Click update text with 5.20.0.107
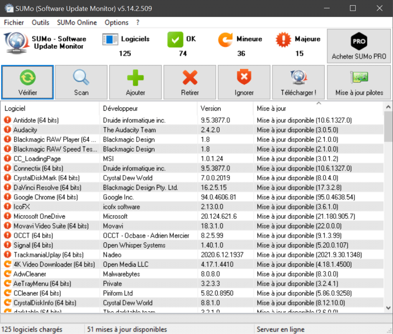Viewport: 393px width, 334px height. coord(302,245)
